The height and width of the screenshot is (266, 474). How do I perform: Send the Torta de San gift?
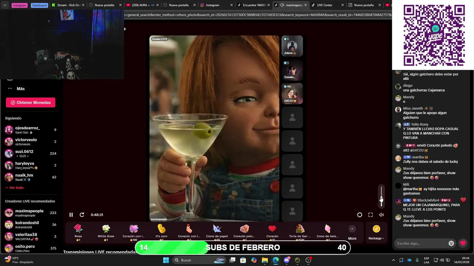[x=300, y=232]
